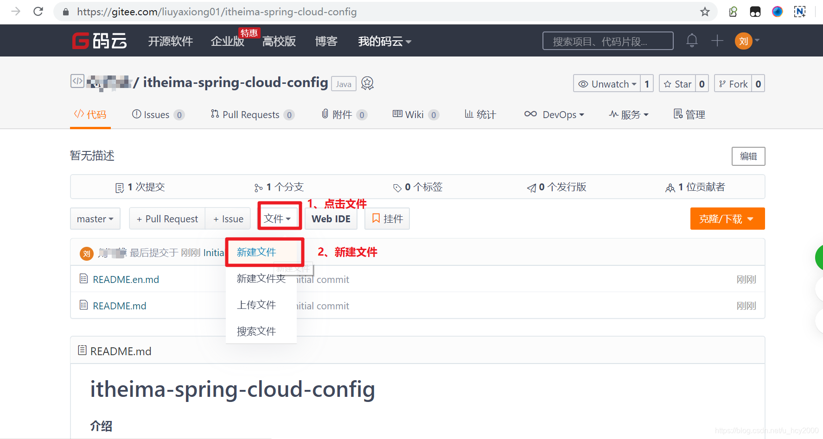Bookmark this page with the star icon
The image size is (823, 439).
705,12
